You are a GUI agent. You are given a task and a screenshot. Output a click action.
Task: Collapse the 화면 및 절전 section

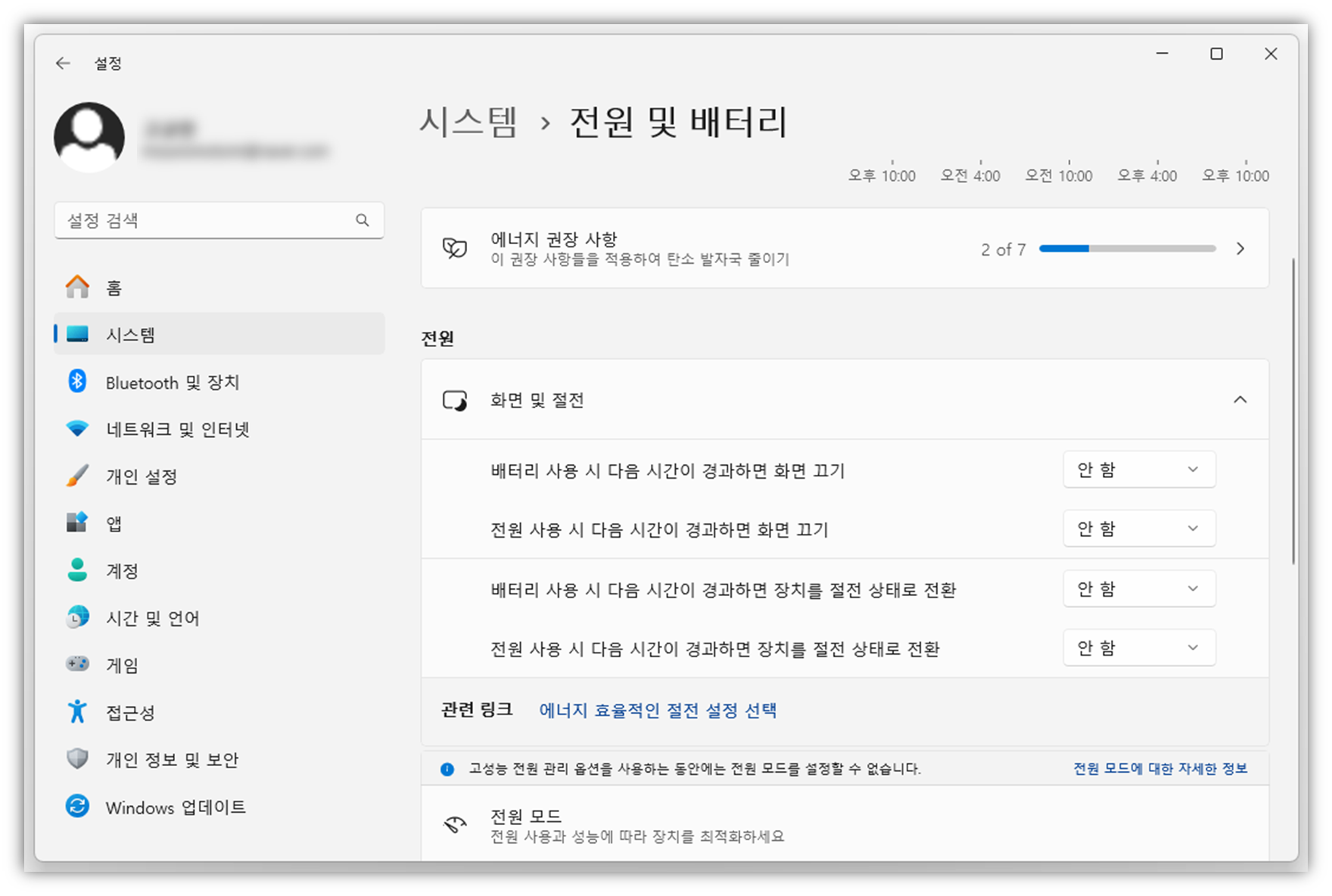(1241, 399)
